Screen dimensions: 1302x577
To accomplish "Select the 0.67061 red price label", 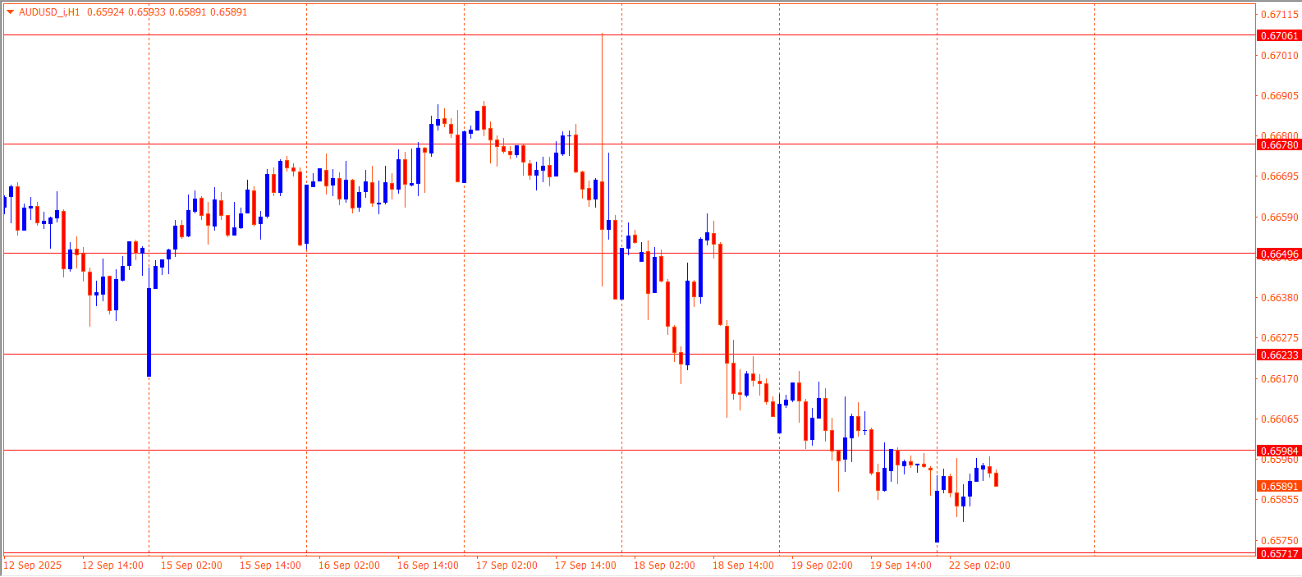I will 1279,35.
